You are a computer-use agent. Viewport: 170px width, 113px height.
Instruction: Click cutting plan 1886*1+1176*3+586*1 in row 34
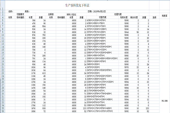coord(96,105)
